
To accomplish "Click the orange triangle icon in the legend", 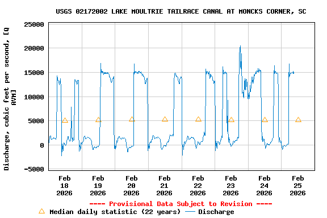I will click(41, 211).
